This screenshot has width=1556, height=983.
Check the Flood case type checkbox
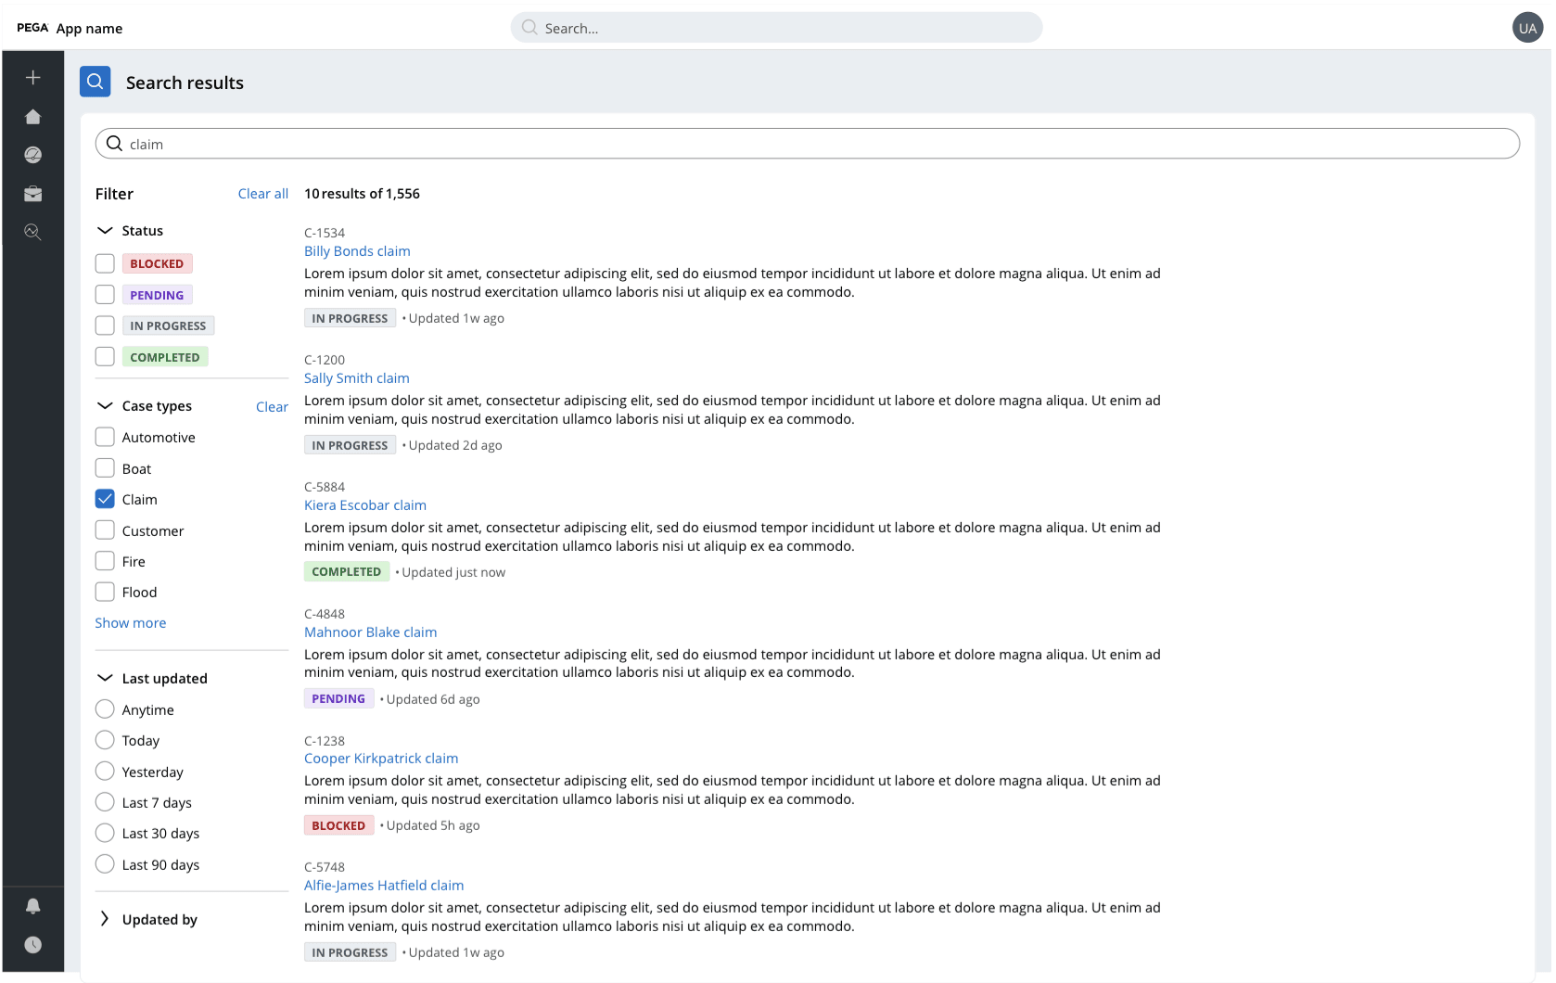click(105, 592)
